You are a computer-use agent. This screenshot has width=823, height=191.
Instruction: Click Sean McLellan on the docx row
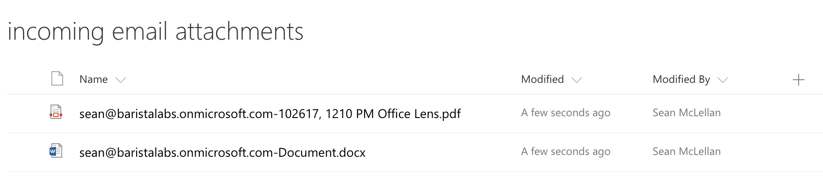pos(686,151)
